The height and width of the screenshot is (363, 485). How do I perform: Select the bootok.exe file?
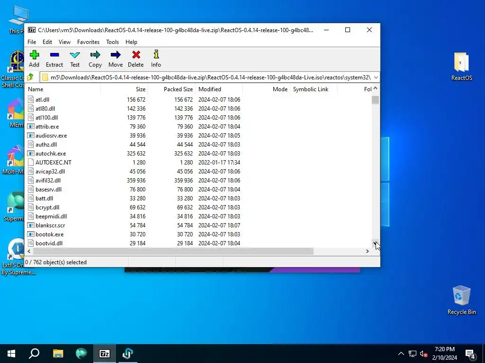coord(49,234)
